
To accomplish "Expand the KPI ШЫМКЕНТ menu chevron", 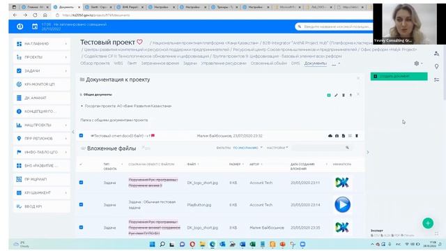I will (66, 192).
